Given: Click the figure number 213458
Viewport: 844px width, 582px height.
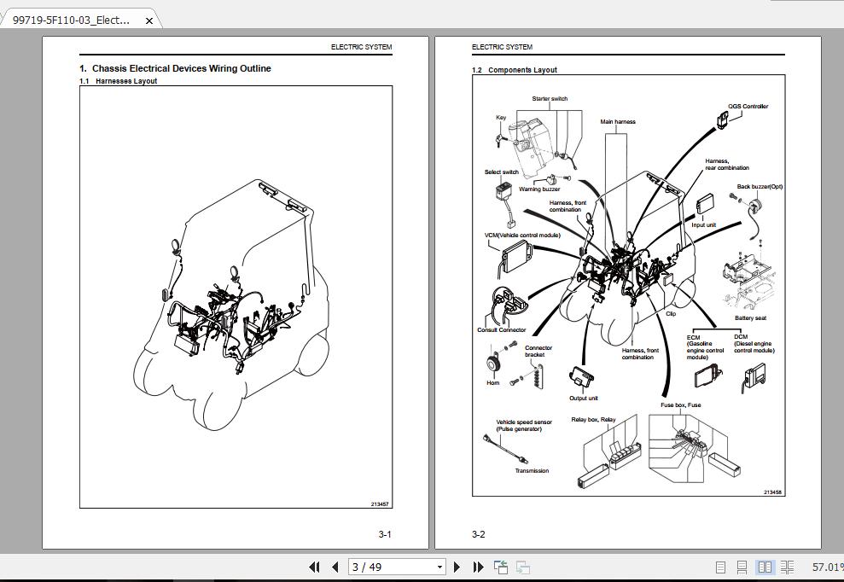Looking at the screenshot, I should pos(772,492).
